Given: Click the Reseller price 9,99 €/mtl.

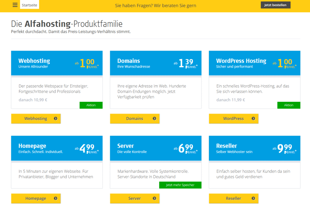Looking at the screenshot, I should [285, 149].
